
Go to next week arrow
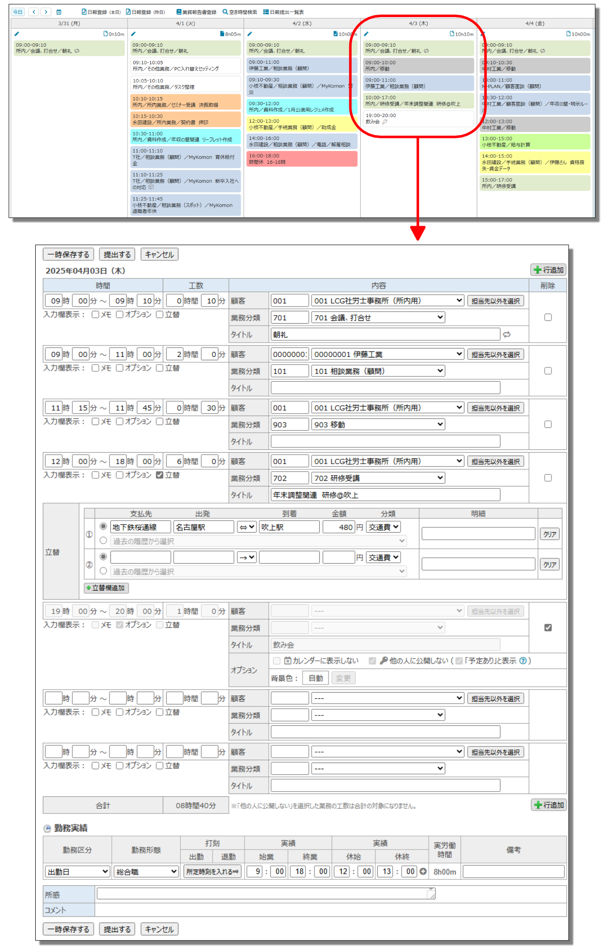pos(46,12)
